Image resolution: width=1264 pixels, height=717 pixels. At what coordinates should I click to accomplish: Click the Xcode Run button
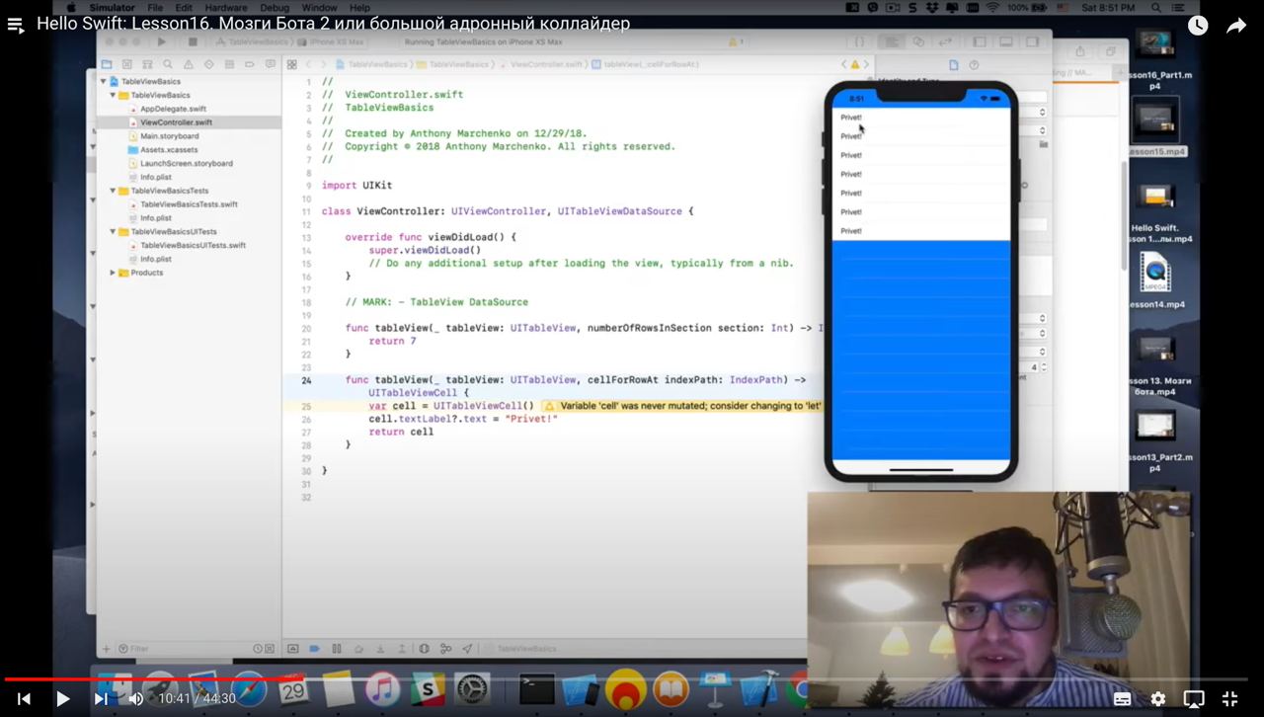click(x=162, y=42)
